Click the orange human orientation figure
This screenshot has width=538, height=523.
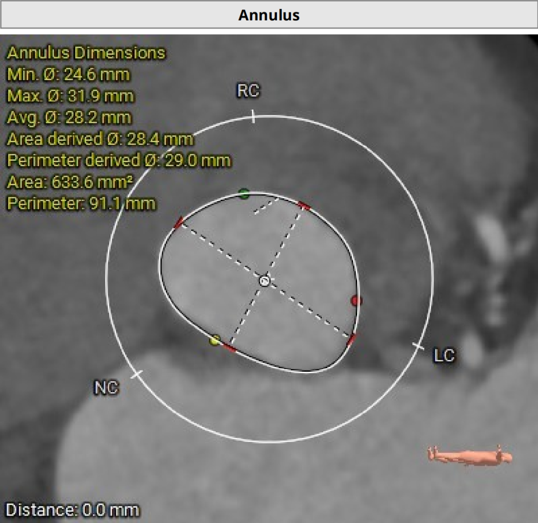tap(470, 455)
